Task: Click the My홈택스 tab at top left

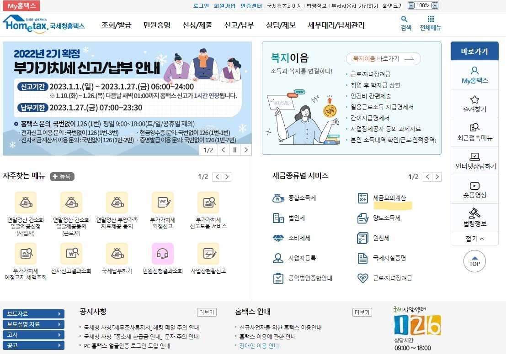Action: 21,6
